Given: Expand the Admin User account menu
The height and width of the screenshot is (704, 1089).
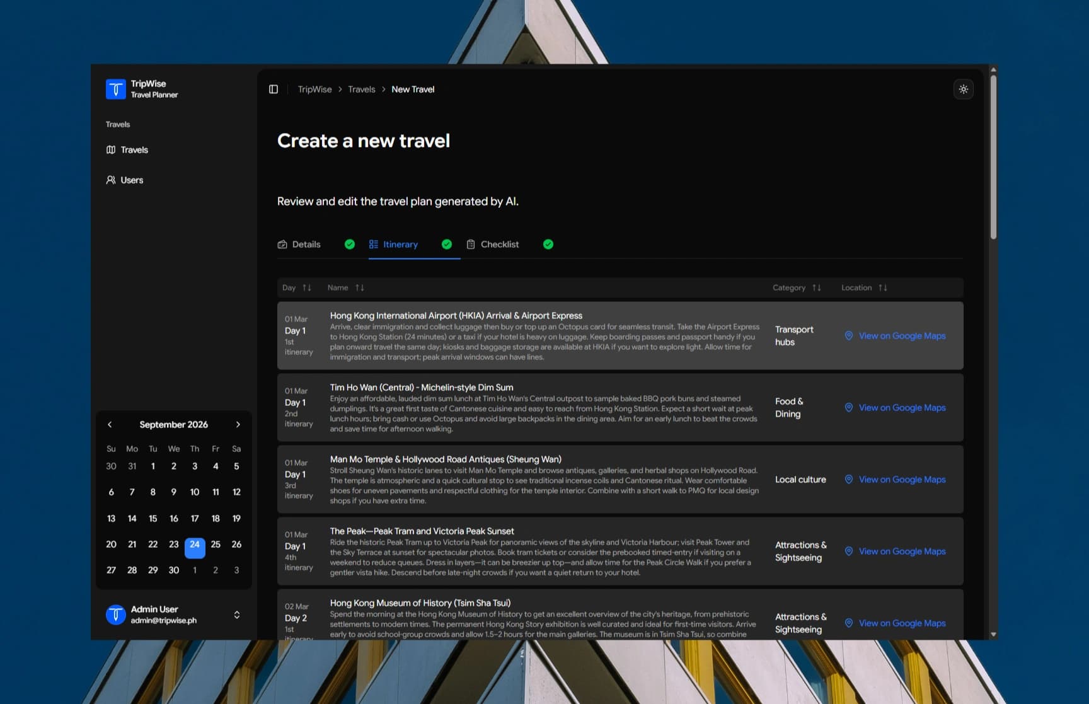Looking at the screenshot, I should tap(237, 615).
